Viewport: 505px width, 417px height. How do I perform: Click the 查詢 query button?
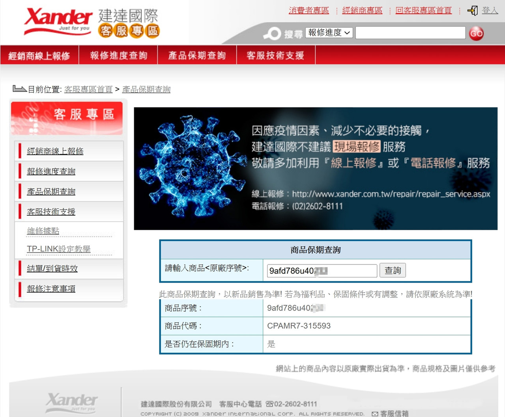[x=393, y=271]
